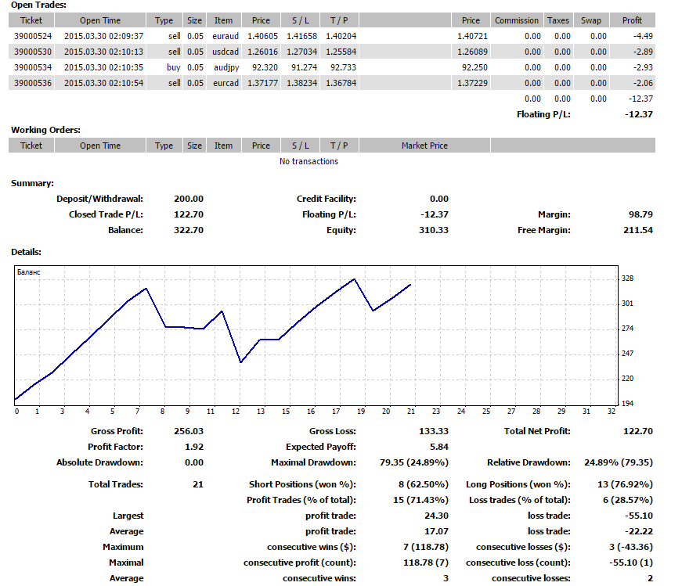This screenshot has height=586, width=700.
Task: Click take profit value 92.733
Action: 343,67
